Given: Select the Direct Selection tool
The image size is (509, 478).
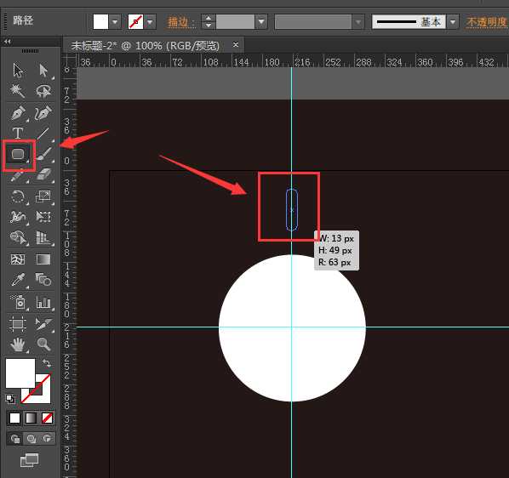Looking at the screenshot, I should pos(43,71).
